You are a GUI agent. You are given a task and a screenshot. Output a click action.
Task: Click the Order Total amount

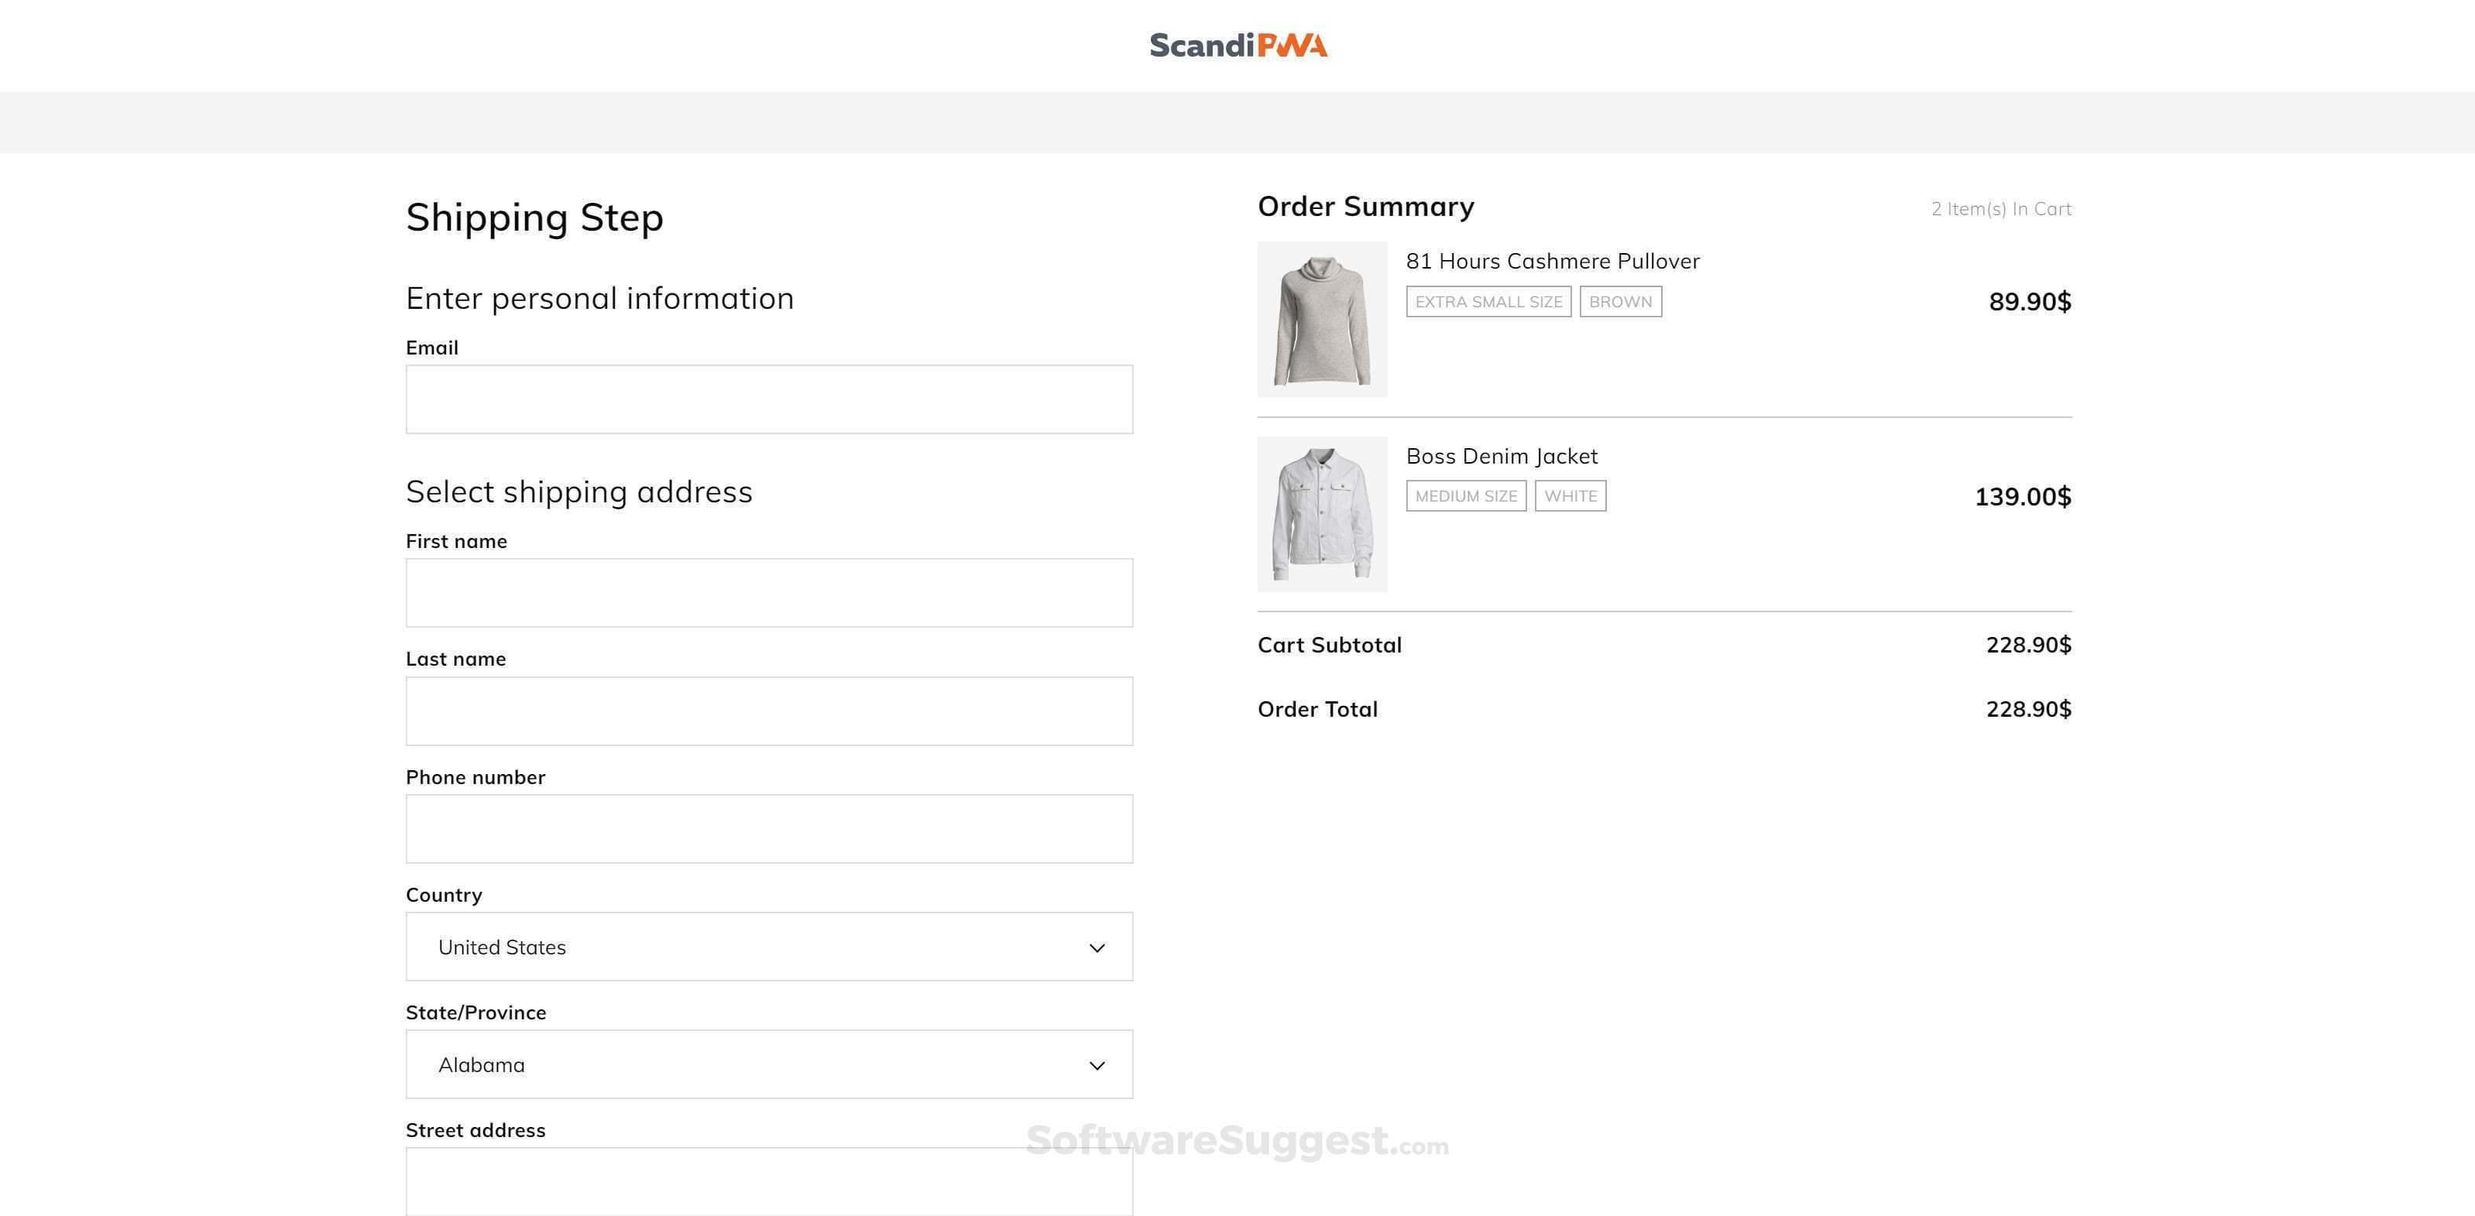(x=2028, y=710)
